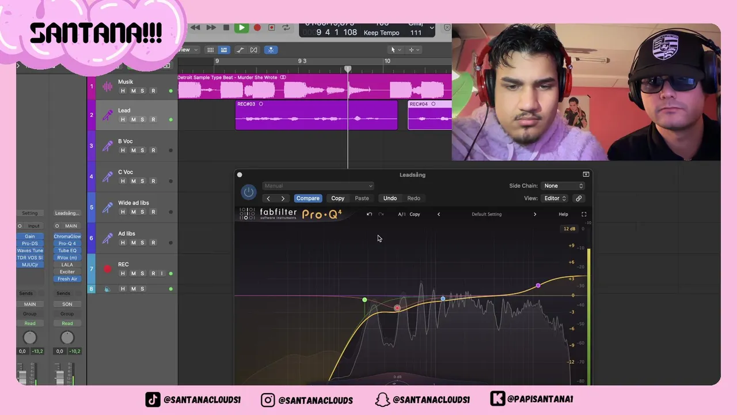
Task: Click the Wide ad libs microphone icon
Action: tap(108, 207)
